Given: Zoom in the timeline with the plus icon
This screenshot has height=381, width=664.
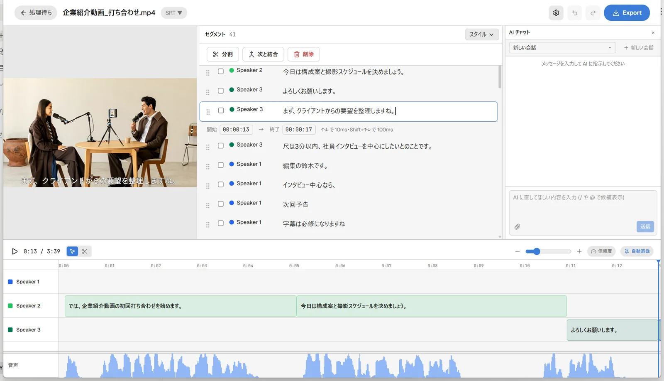Looking at the screenshot, I should click(579, 251).
